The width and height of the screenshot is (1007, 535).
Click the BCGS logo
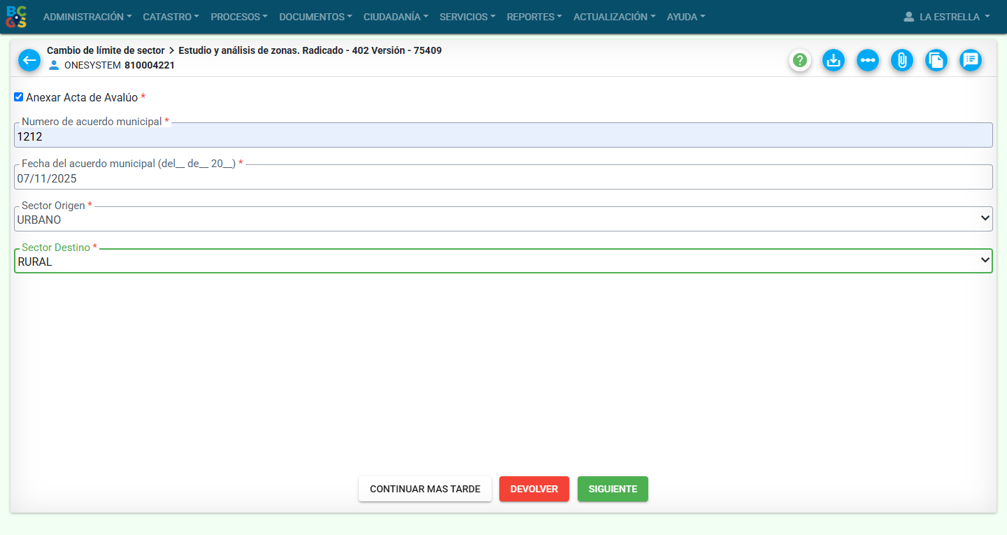point(17,17)
